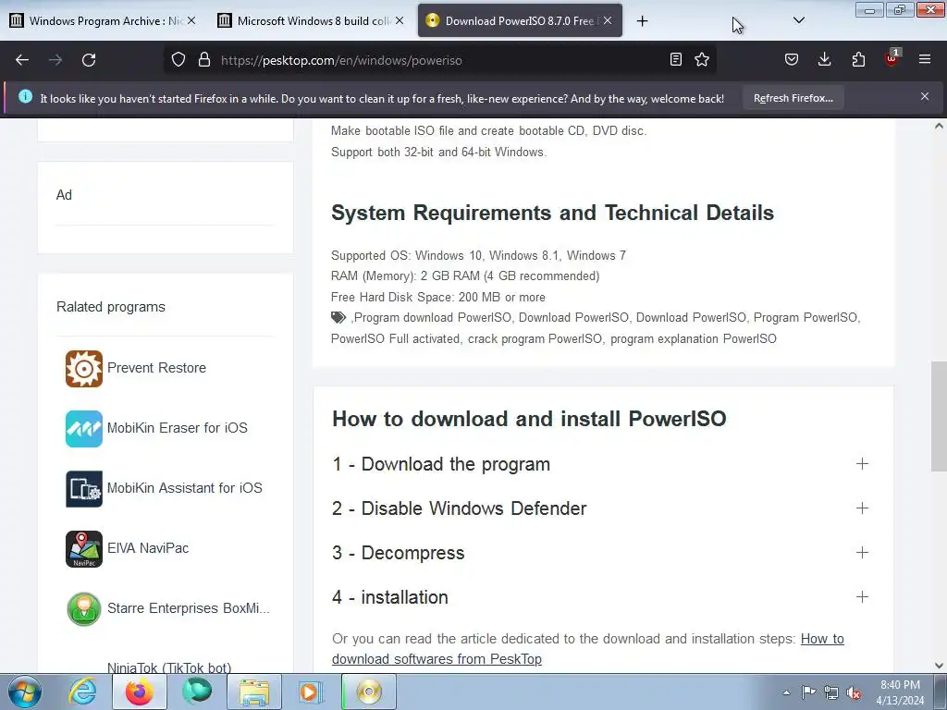Open the EIVA NaviPac link
The width and height of the screenshot is (947, 710).
(x=148, y=547)
